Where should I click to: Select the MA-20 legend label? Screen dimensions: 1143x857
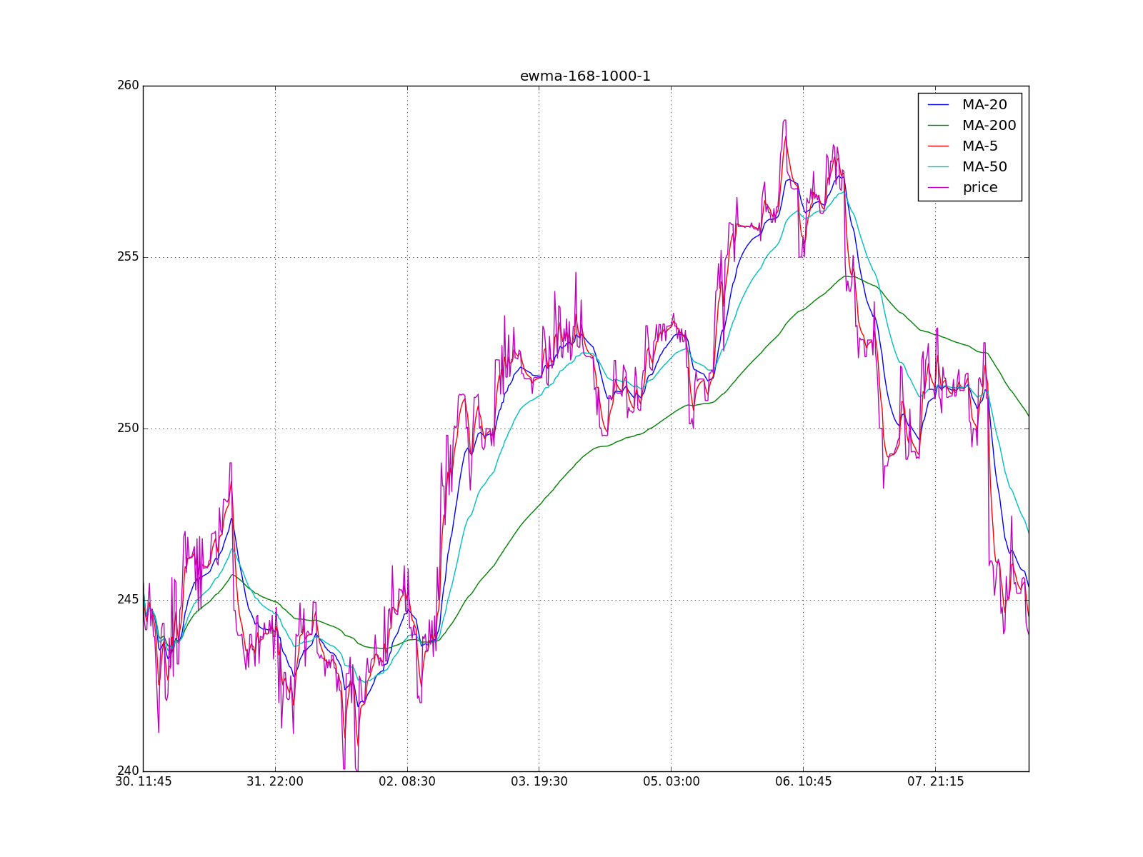[x=984, y=104]
